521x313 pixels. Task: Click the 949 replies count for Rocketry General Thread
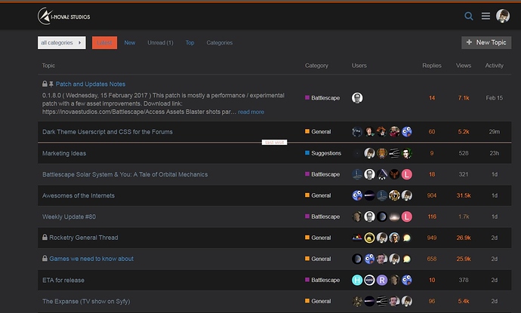432,238
